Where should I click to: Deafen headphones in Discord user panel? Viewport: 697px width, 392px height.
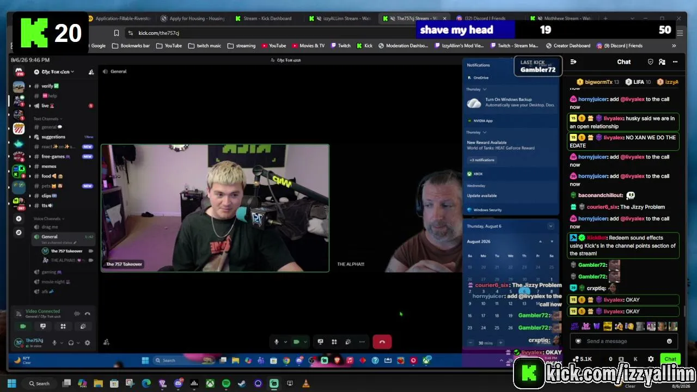coord(71,342)
